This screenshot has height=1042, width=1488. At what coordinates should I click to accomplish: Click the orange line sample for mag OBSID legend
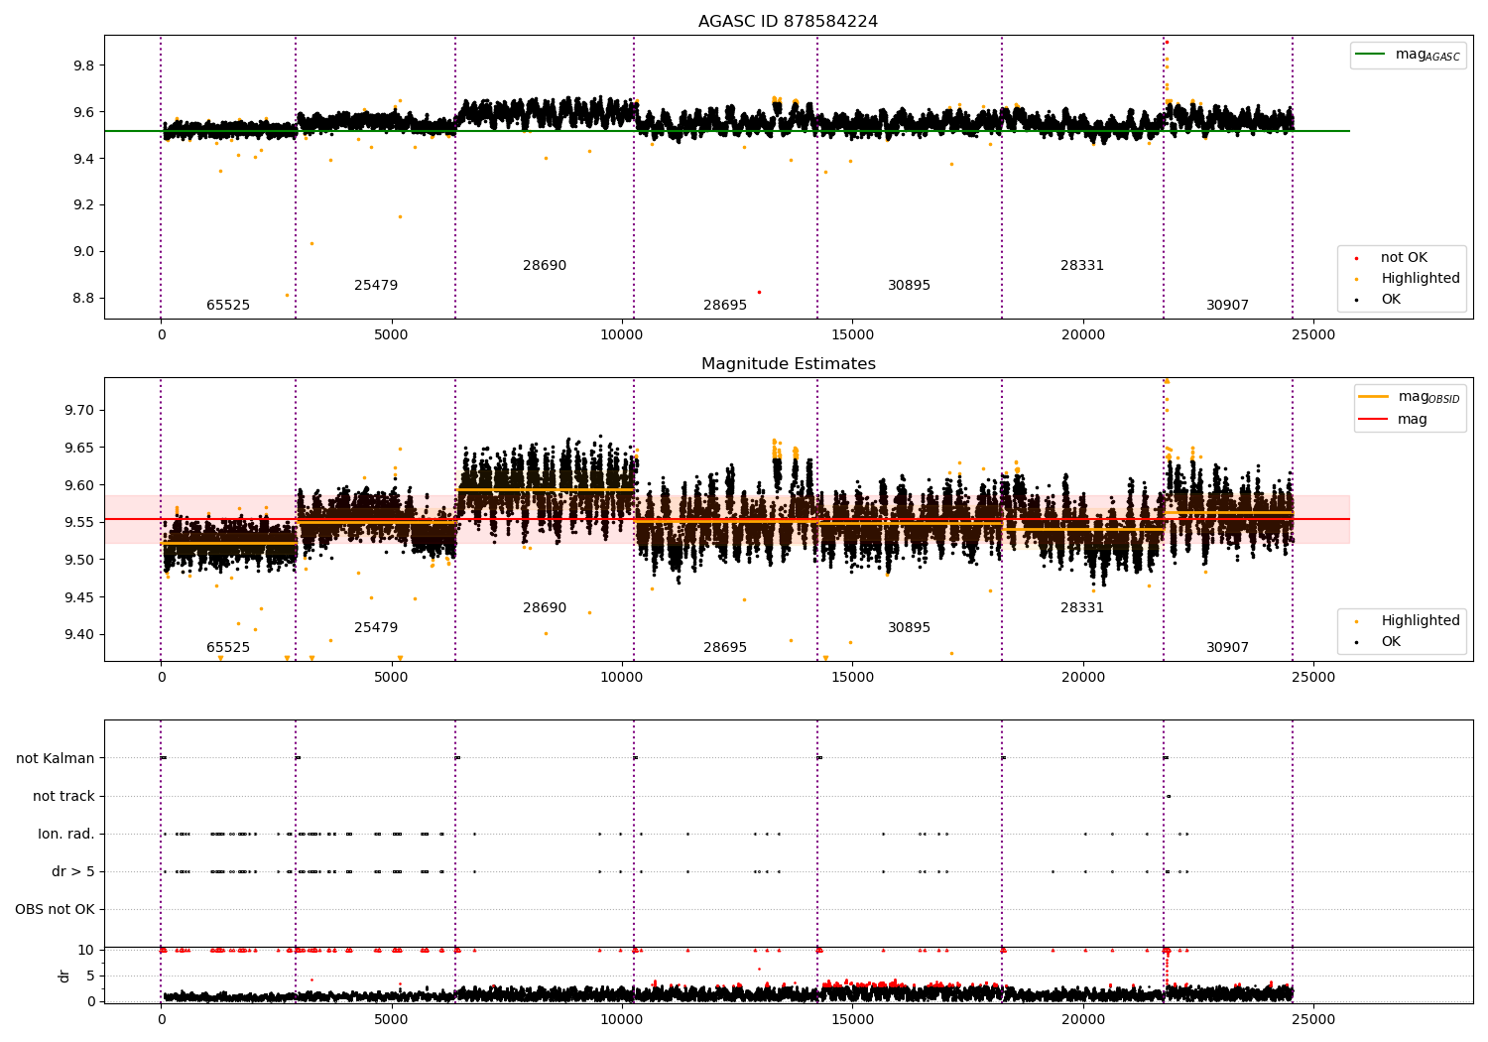click(1373, 397)
